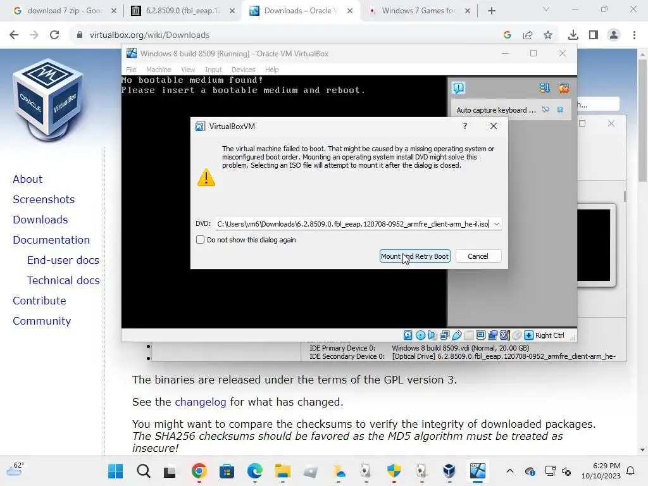The height and width of the screenshot is (486, 648).
Task: Open the Devices menu
Action: tap(243, 70)
